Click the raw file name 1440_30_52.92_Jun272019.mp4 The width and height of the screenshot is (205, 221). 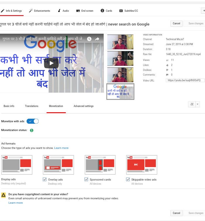183,54
